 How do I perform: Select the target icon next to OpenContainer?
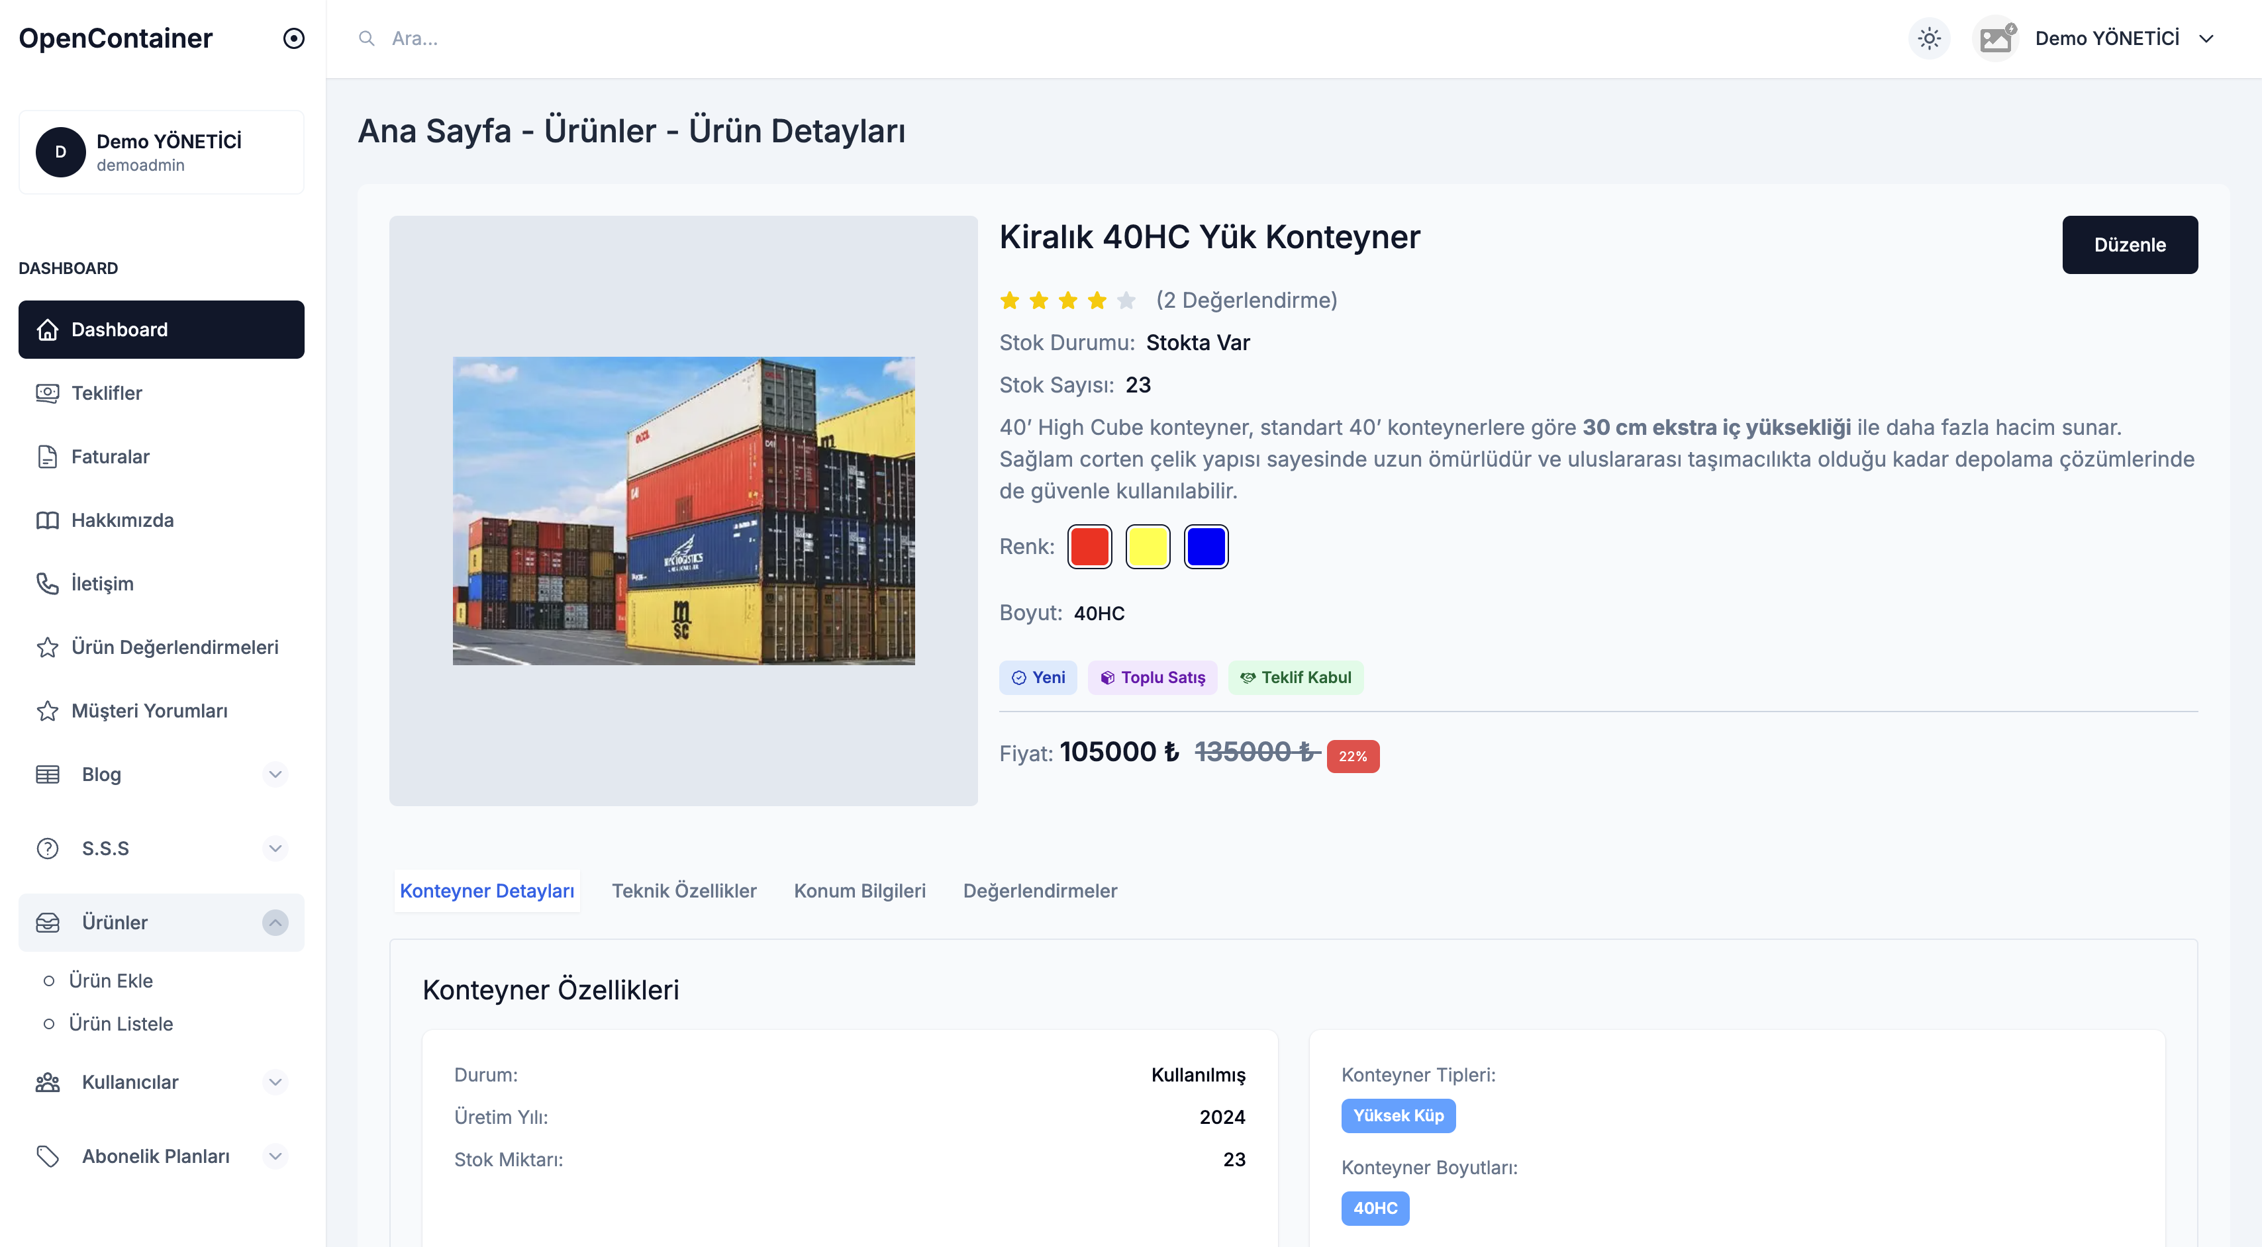(x=294, y=38)
